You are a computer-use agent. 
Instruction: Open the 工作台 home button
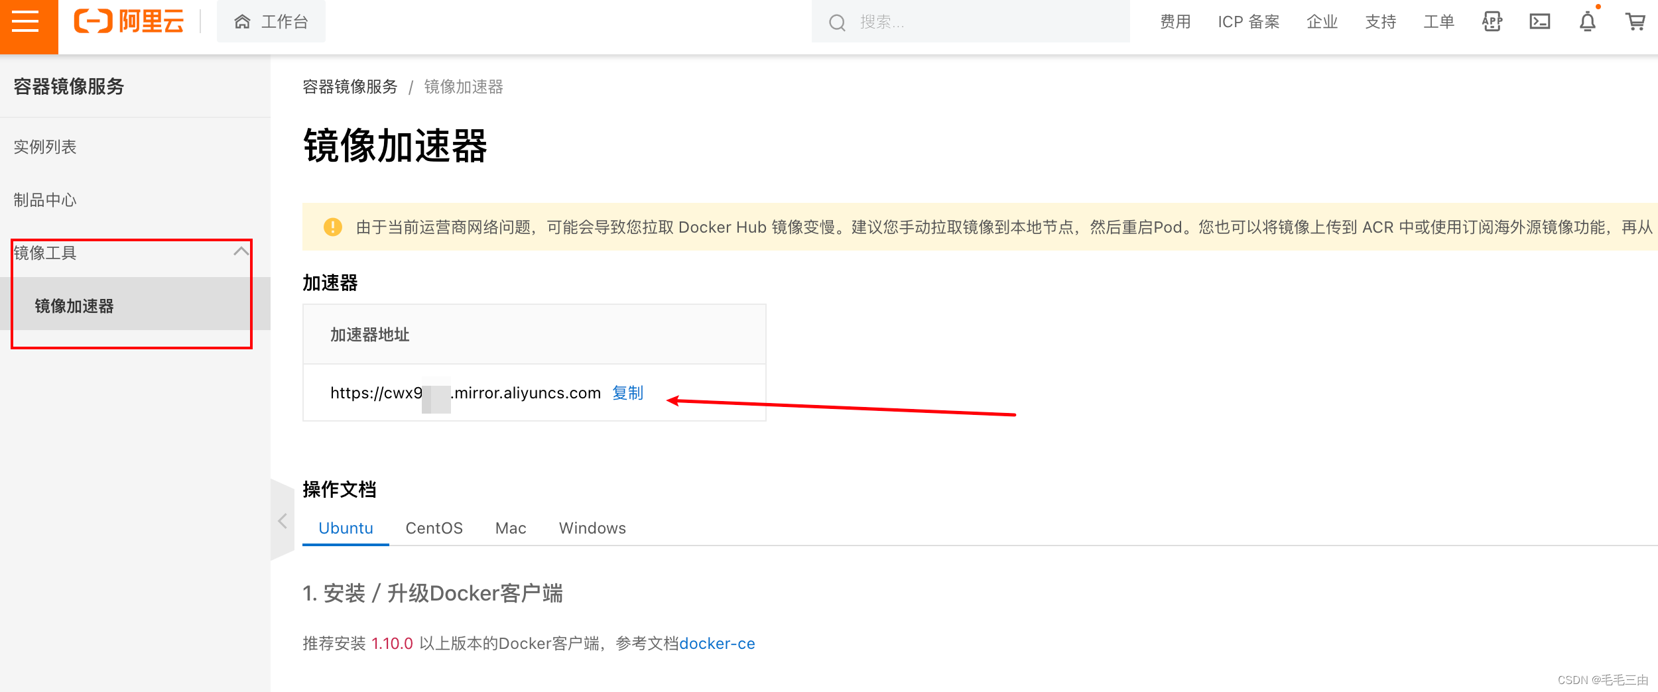(x=271, y=22)
